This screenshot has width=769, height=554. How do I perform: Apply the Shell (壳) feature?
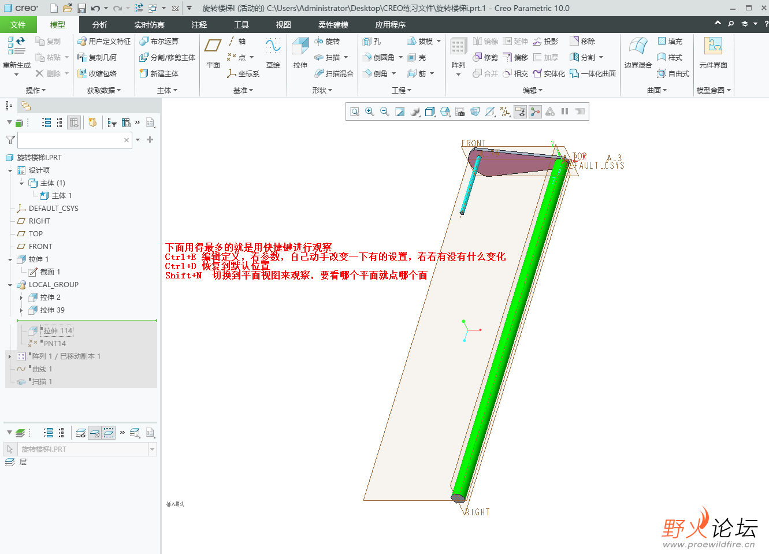[x=417, y=58]
